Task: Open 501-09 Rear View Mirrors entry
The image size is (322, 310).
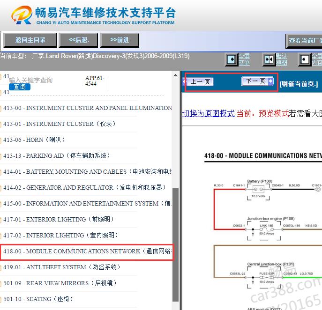Action: click(x=60, y=283)
